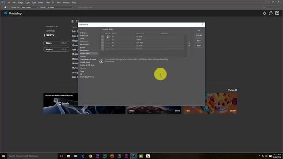The height and width of the screenshot is (159, 283).
Task: Switch to LIBRARIES section
Action: coord(50,31)
